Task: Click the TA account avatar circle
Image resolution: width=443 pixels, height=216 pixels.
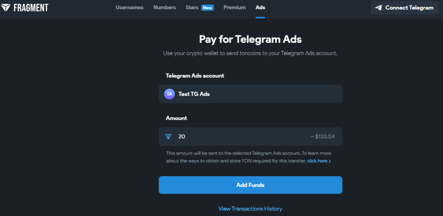Action: (169, 94)
